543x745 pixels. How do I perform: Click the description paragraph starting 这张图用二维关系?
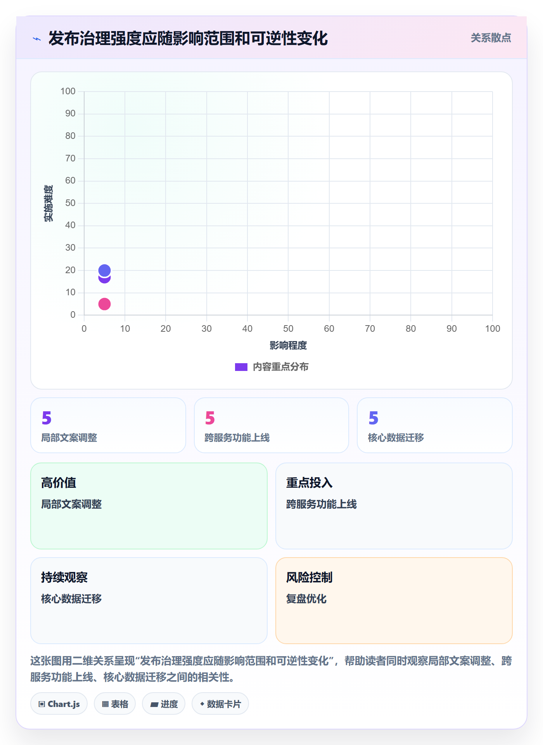tap(271, 669)
